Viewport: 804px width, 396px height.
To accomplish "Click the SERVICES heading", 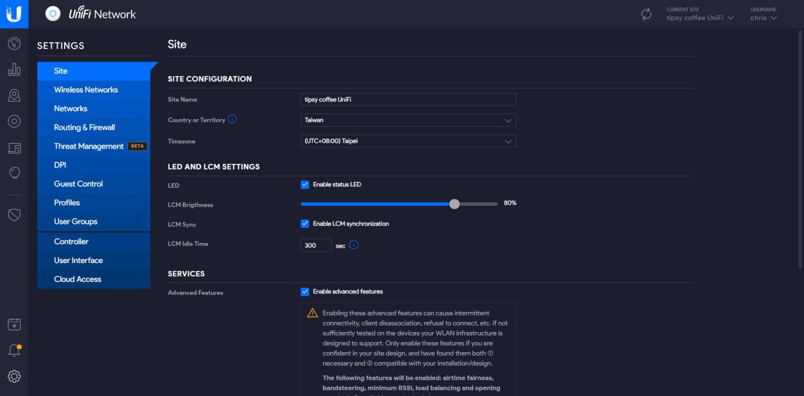I will coord(187,274).
